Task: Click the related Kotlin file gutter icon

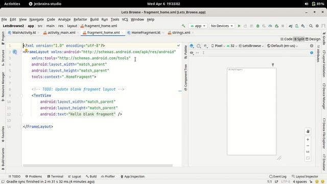Action: point(15,52)
